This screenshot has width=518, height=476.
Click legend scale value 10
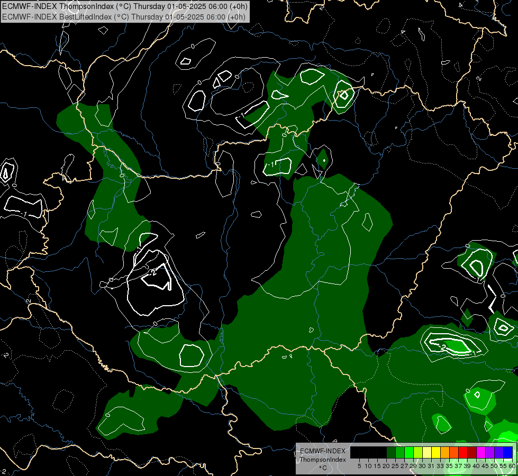click(368, 466)
